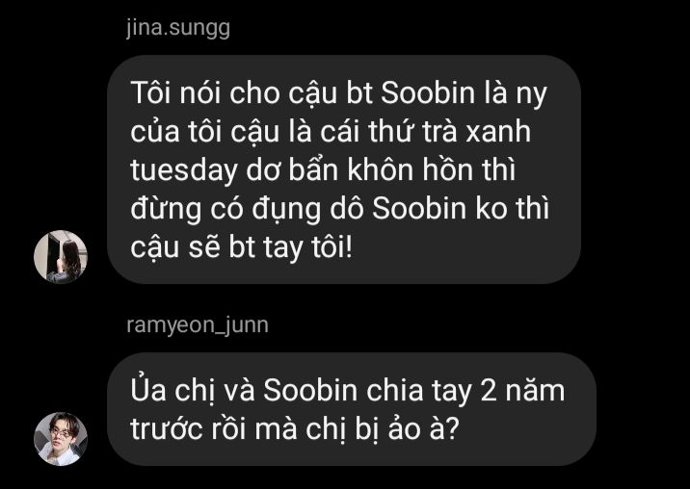Click the ramyeon_junn username label
Viewport: 690px width, 489px height.
tap(198, 326)
